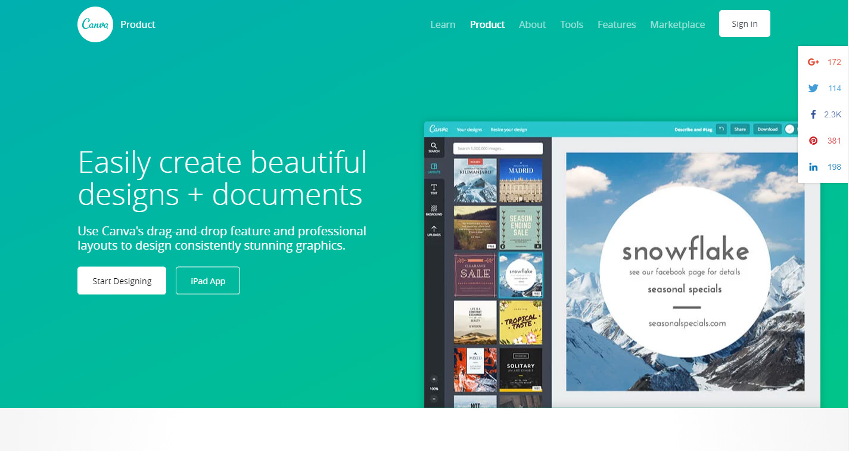
Task: Click the Facebook share count 2.3K
Action: (x=832, y=114)
